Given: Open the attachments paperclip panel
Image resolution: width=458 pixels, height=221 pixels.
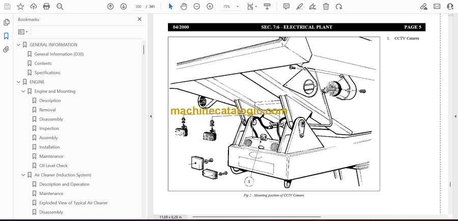Looking at the screenshot, I should (x=6, y=49).
